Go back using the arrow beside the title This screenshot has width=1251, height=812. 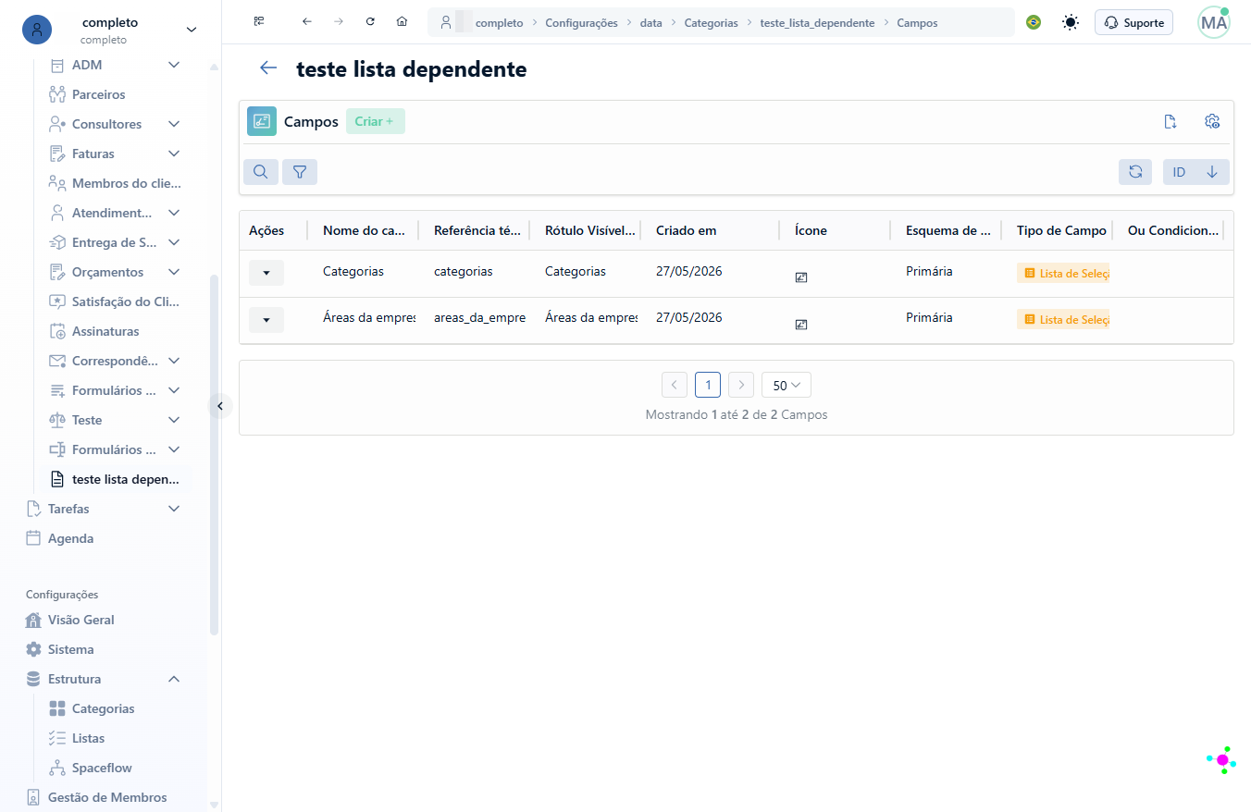coord(268,68)
